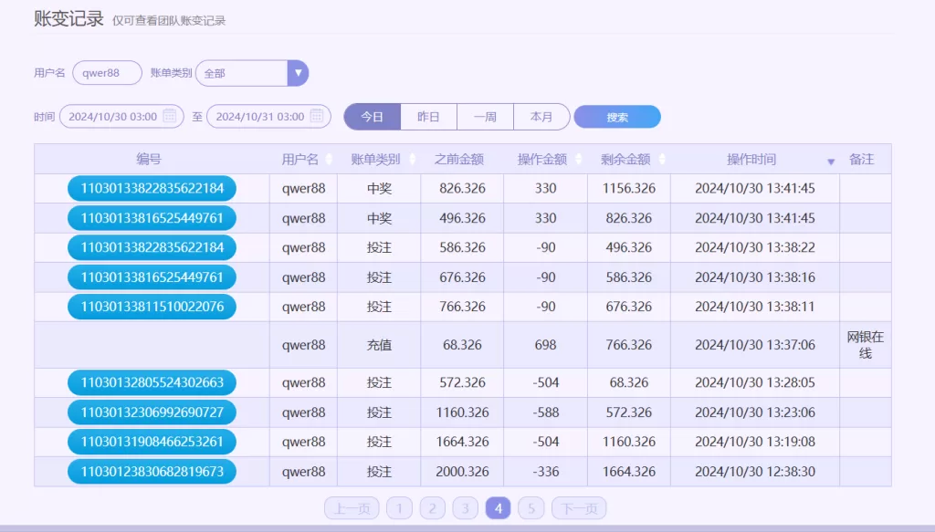
Task: Open record ID 11030132805524302663
Action: pyautogui.click(x=152, y=382)
